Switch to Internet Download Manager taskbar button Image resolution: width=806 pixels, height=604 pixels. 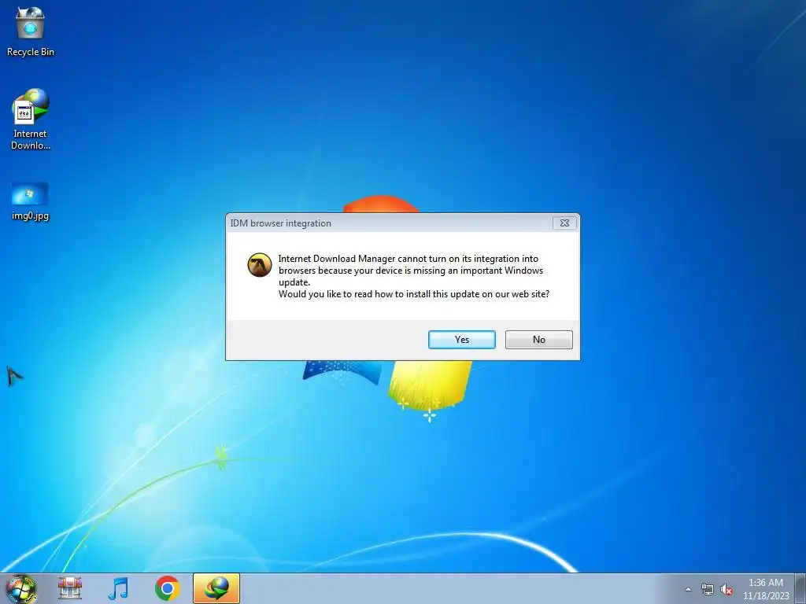[216, 588]
